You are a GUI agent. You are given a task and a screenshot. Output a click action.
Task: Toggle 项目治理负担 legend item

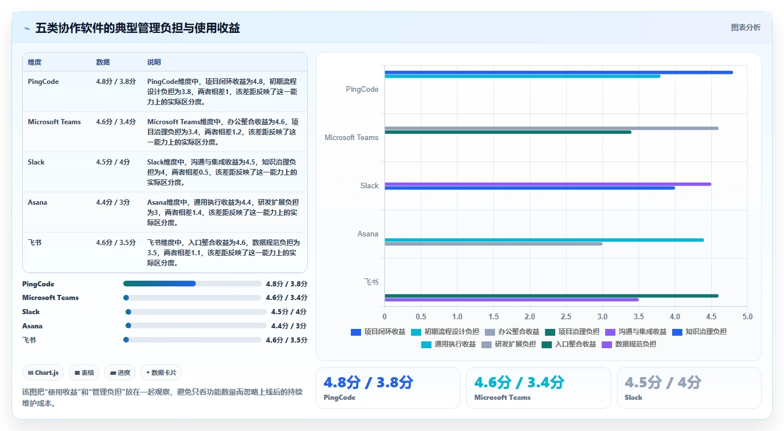[572, 332]
